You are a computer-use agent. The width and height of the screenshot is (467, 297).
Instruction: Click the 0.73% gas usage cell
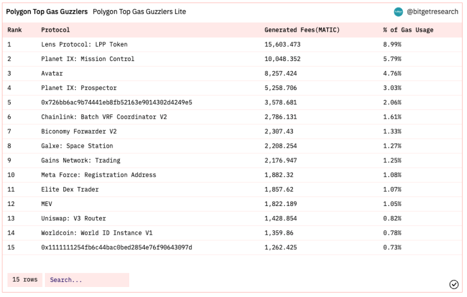pyautogui.click(x=392, y=248)
